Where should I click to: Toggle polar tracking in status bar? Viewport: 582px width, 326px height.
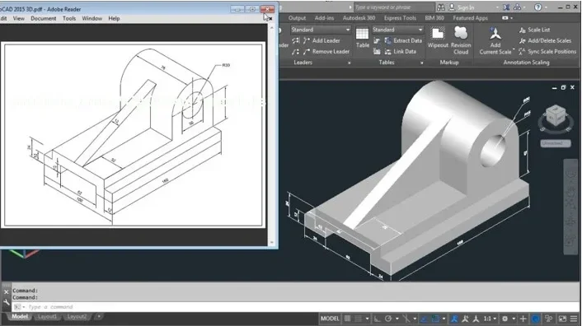(388, 319)
